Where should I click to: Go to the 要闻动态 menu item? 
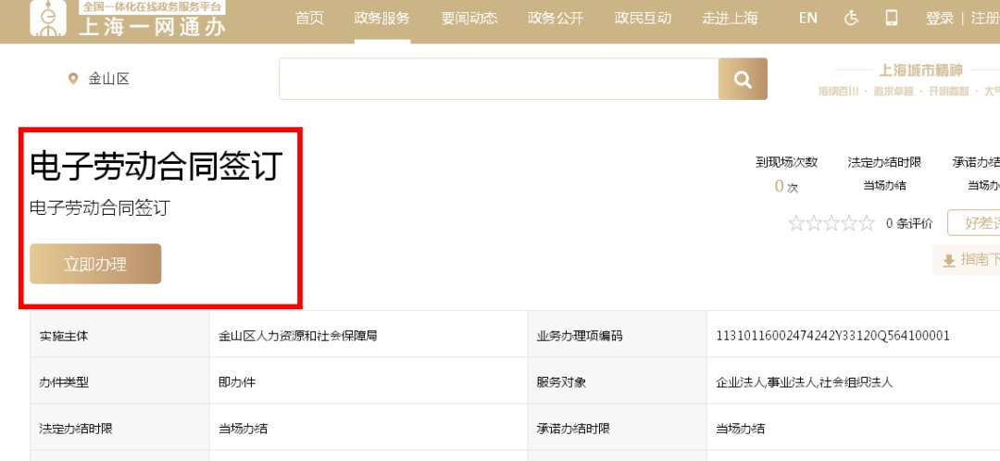pyautogui.click(x=469, y=18)
